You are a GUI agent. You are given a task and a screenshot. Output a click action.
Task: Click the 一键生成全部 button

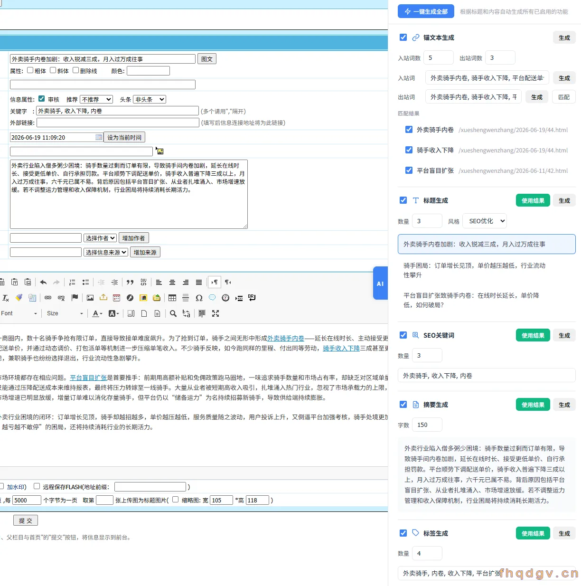coord(426,11)
